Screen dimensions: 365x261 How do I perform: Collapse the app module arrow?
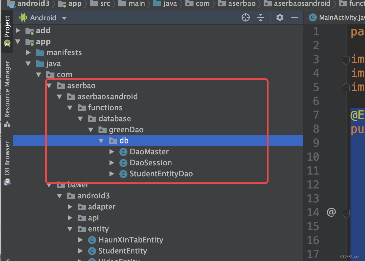pyautogui.click(x=18, y=42)
